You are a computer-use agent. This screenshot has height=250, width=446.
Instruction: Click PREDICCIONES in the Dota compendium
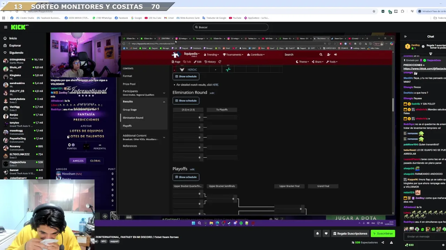(x=86, y=119)
